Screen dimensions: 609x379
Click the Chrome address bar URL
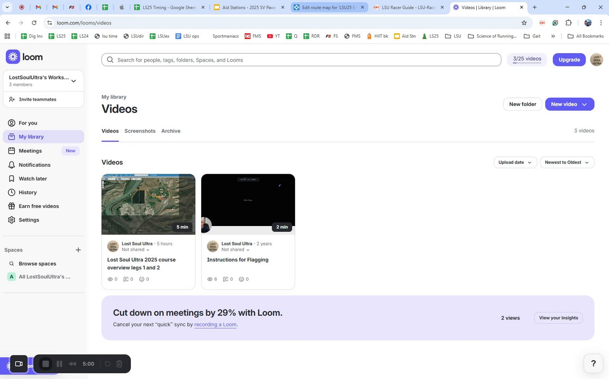(x=84, y=23)
